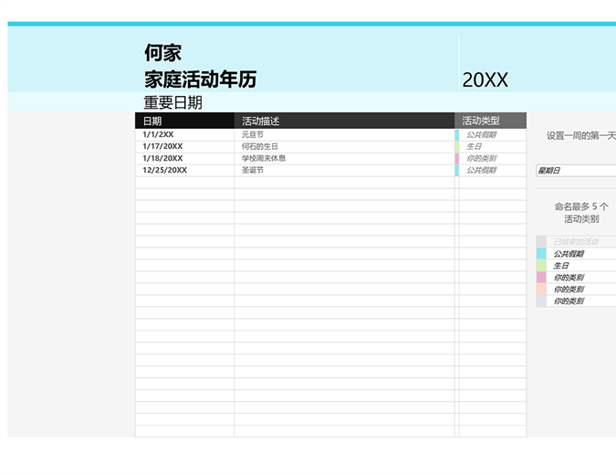Click the first empty description cell below 圣诞节
The height and width of the screenshot is (475, 616).
(x=344, y=182)
